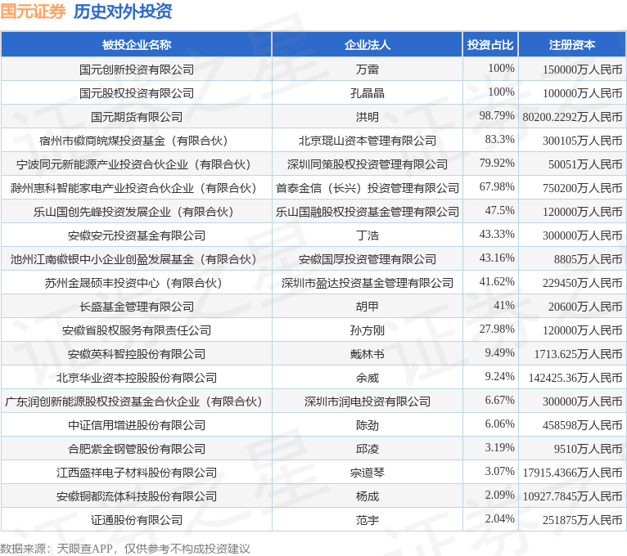Click 深圳市润电投资有限公司 legal entity
This screenshot has height=556, width=627.
[x=367, y=401]
